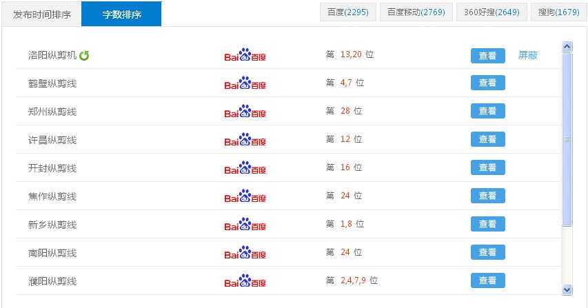Click the Baidu logo in 鹤壁纵剪线 row

245,83
